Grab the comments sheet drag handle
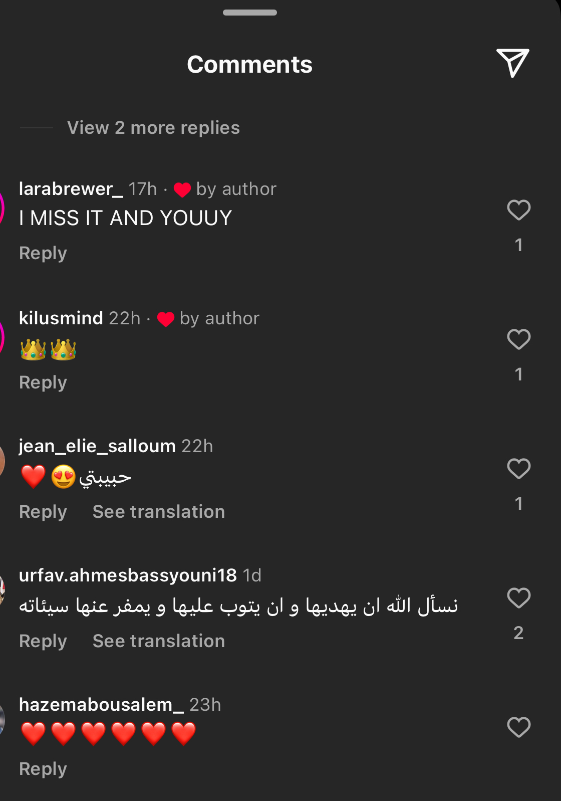 pos(250,13)
